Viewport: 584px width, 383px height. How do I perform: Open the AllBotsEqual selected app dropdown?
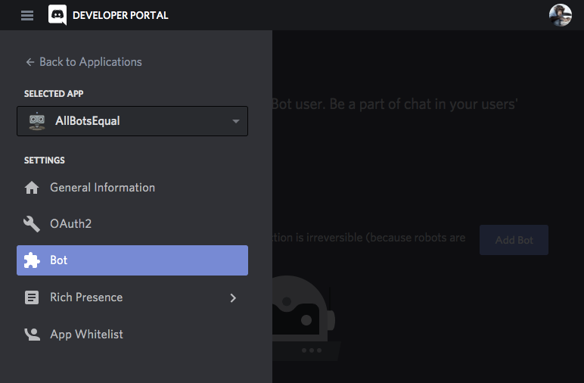coord(132,121)
